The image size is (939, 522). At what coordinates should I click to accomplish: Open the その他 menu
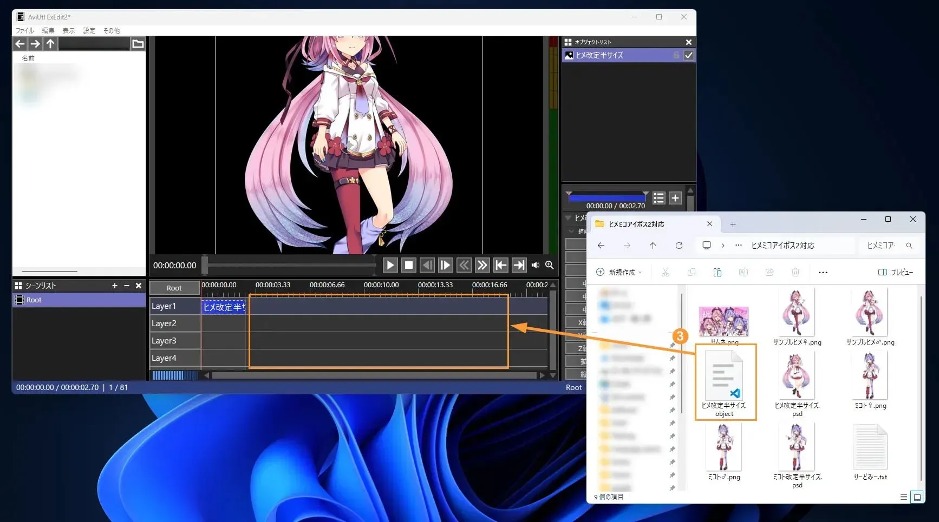[x=112, y=30]
